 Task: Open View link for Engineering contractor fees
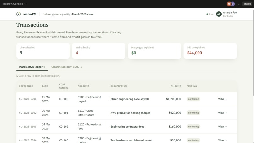tap(222, 127)
